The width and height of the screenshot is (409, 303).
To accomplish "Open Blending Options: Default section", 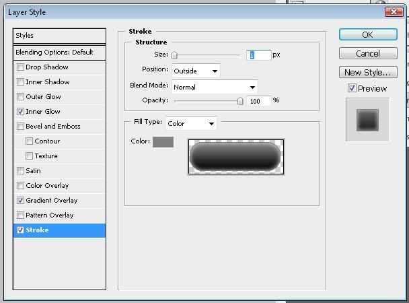I will point(60,53).
